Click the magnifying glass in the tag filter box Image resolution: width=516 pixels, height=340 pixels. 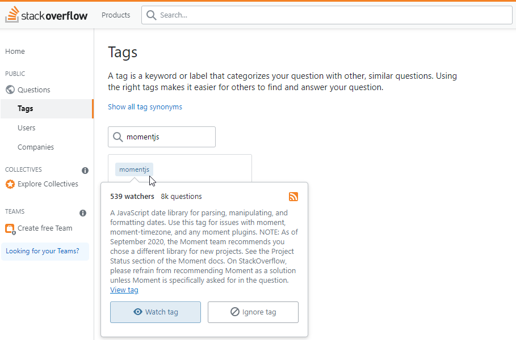tap(118, 137)
